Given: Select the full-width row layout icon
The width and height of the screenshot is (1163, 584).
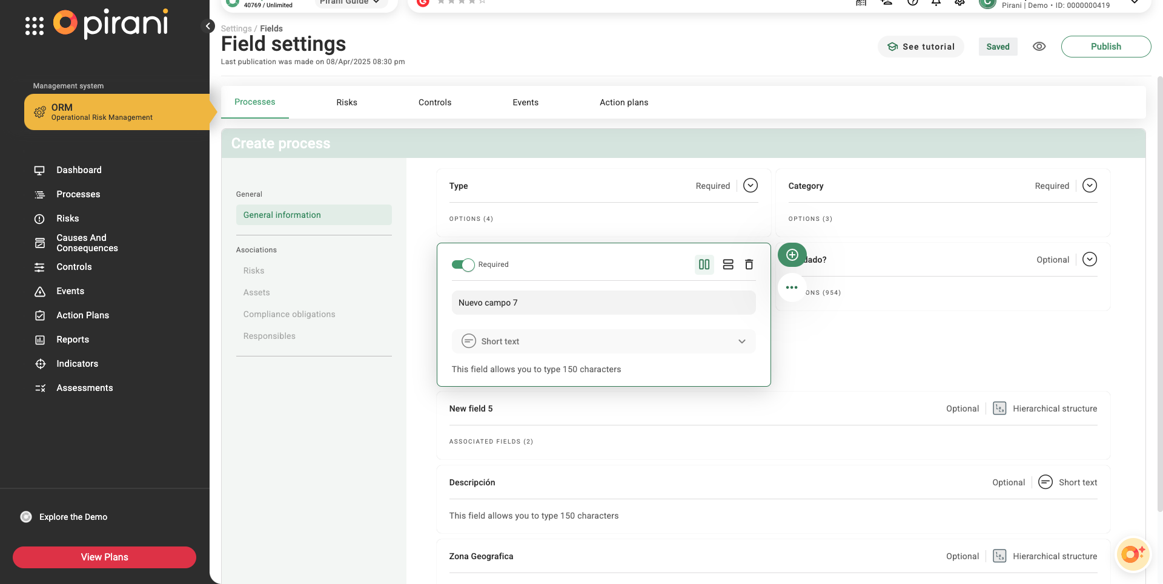Looking at the screenshot, I should point(728,264).
